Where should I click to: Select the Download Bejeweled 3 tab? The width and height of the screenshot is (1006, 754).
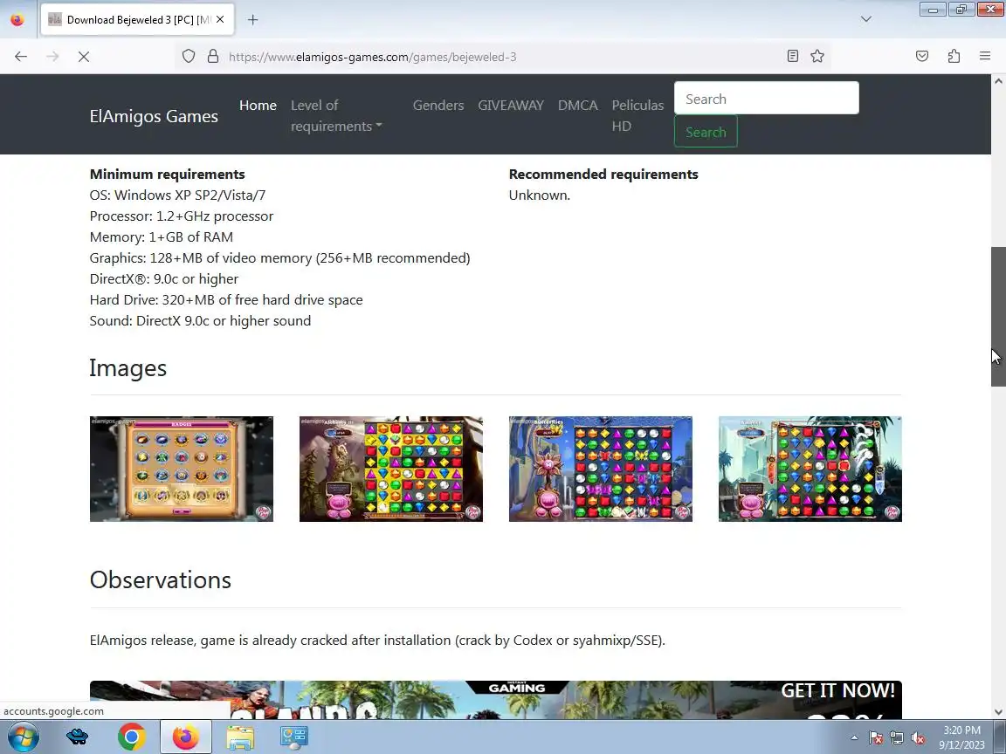coord(137,20)
